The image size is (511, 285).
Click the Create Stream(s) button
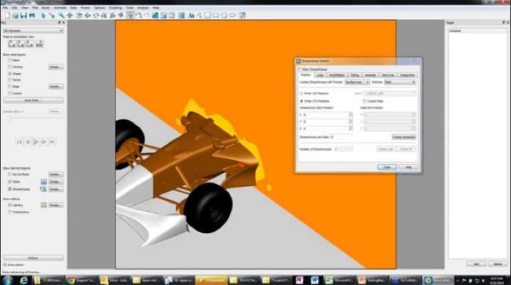tap(404, 136)
